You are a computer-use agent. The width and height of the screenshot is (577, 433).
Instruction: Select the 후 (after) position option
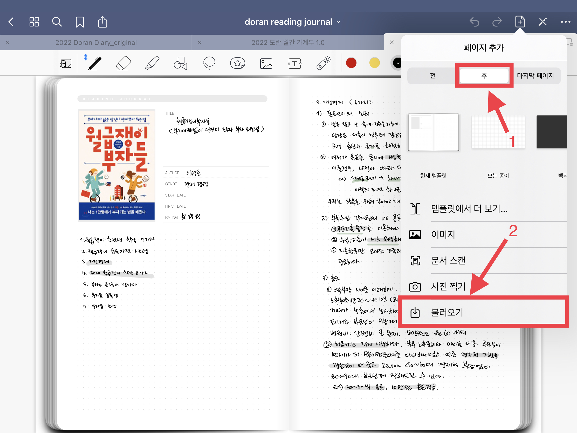pyautogui.click(x=484, y=76)
